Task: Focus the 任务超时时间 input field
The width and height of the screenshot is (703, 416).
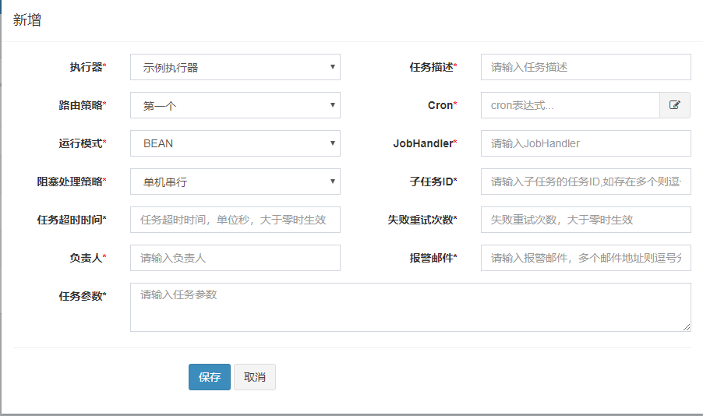Action: pyautogui.click(x=235, y=220)
